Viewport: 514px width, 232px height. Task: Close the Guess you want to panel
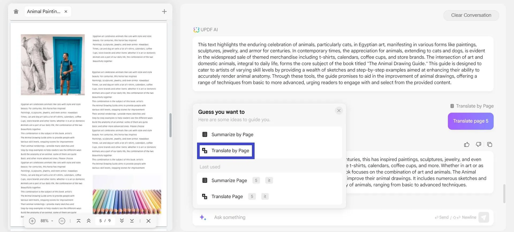[x=339, y=111]
